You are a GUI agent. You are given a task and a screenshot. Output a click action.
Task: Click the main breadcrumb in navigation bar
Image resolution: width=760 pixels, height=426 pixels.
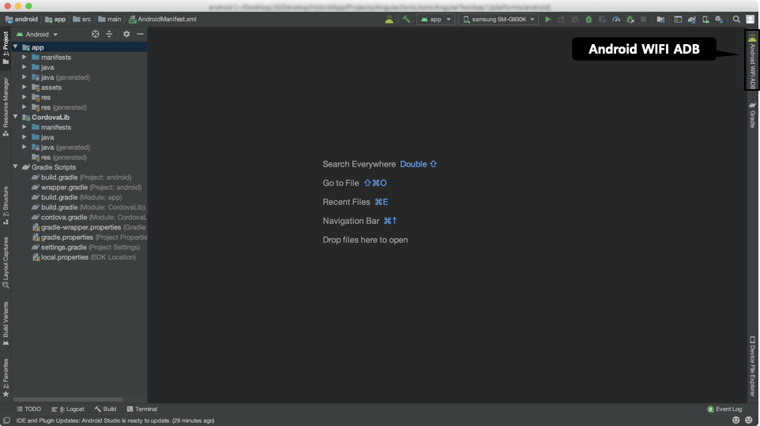pyautogui.click(x=110, y=20)
